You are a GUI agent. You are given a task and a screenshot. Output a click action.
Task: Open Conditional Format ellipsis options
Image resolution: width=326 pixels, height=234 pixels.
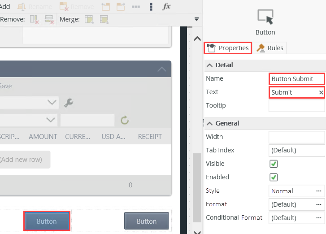319,218
